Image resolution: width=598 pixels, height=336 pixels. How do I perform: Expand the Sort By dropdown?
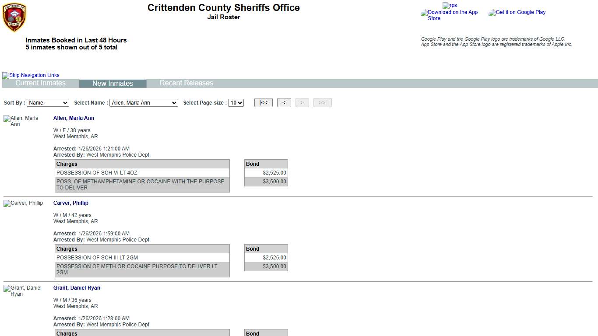tap(48, 103)
